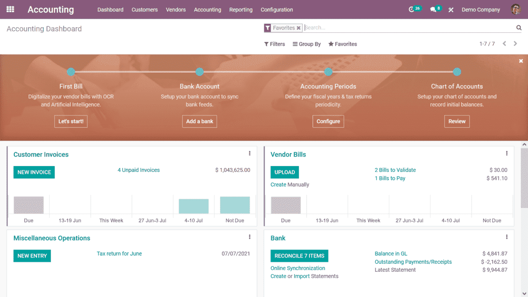528x297 pixels.
Task: Expand the Group By dropdown
Action: pyautogui.click(x=307, y=44)
